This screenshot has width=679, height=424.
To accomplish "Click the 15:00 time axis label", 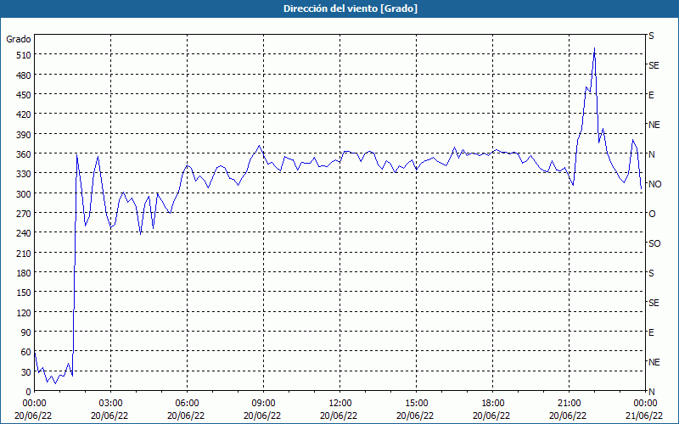I will pos(415,404).
